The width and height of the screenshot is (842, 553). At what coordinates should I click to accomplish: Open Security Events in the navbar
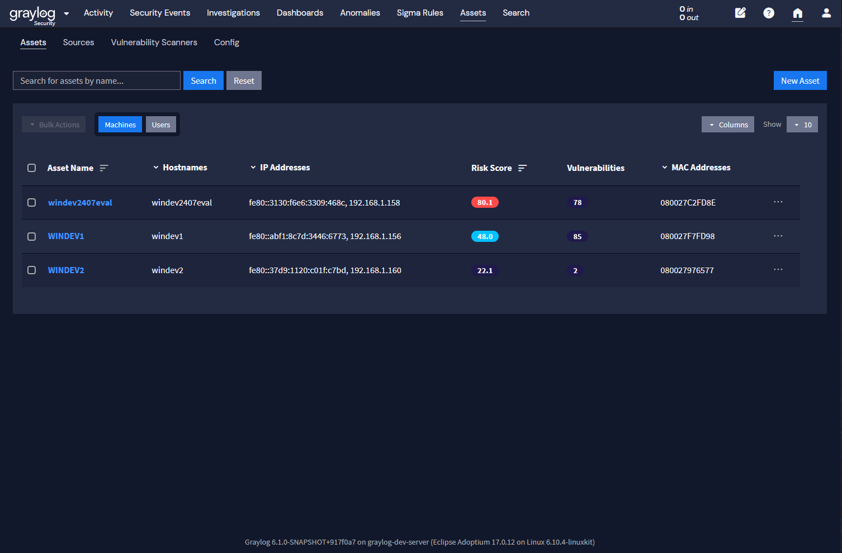point(160,13)
